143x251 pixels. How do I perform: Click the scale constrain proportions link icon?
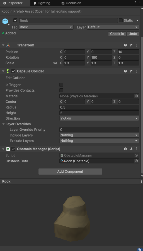55,63
